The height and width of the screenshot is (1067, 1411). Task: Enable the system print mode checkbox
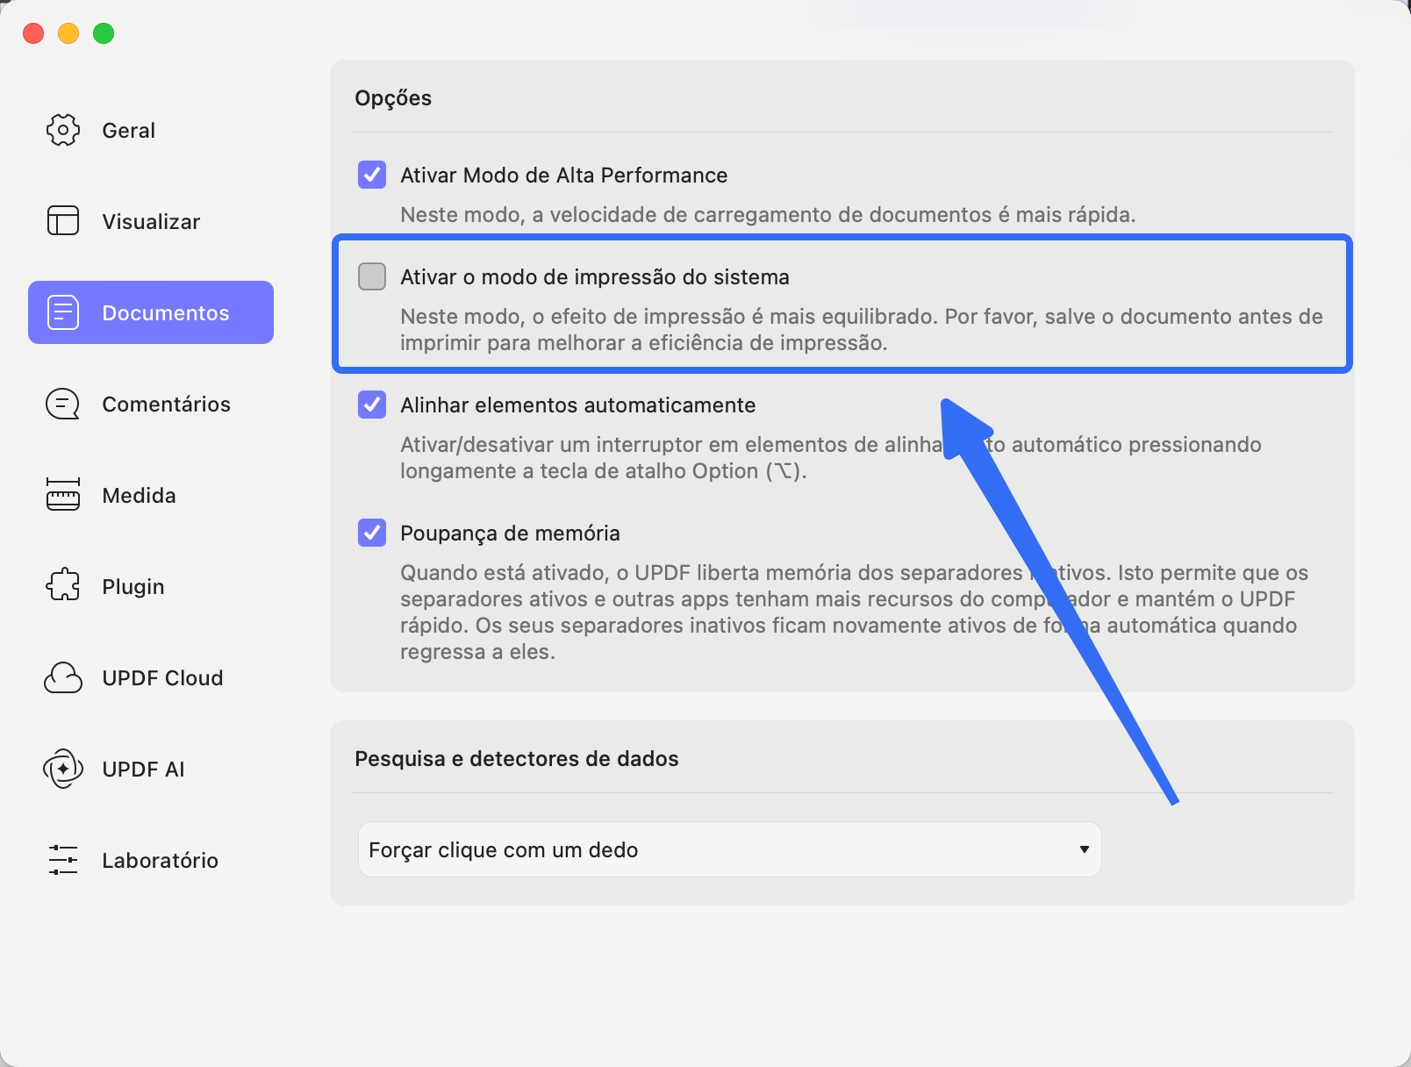point(372,276)
